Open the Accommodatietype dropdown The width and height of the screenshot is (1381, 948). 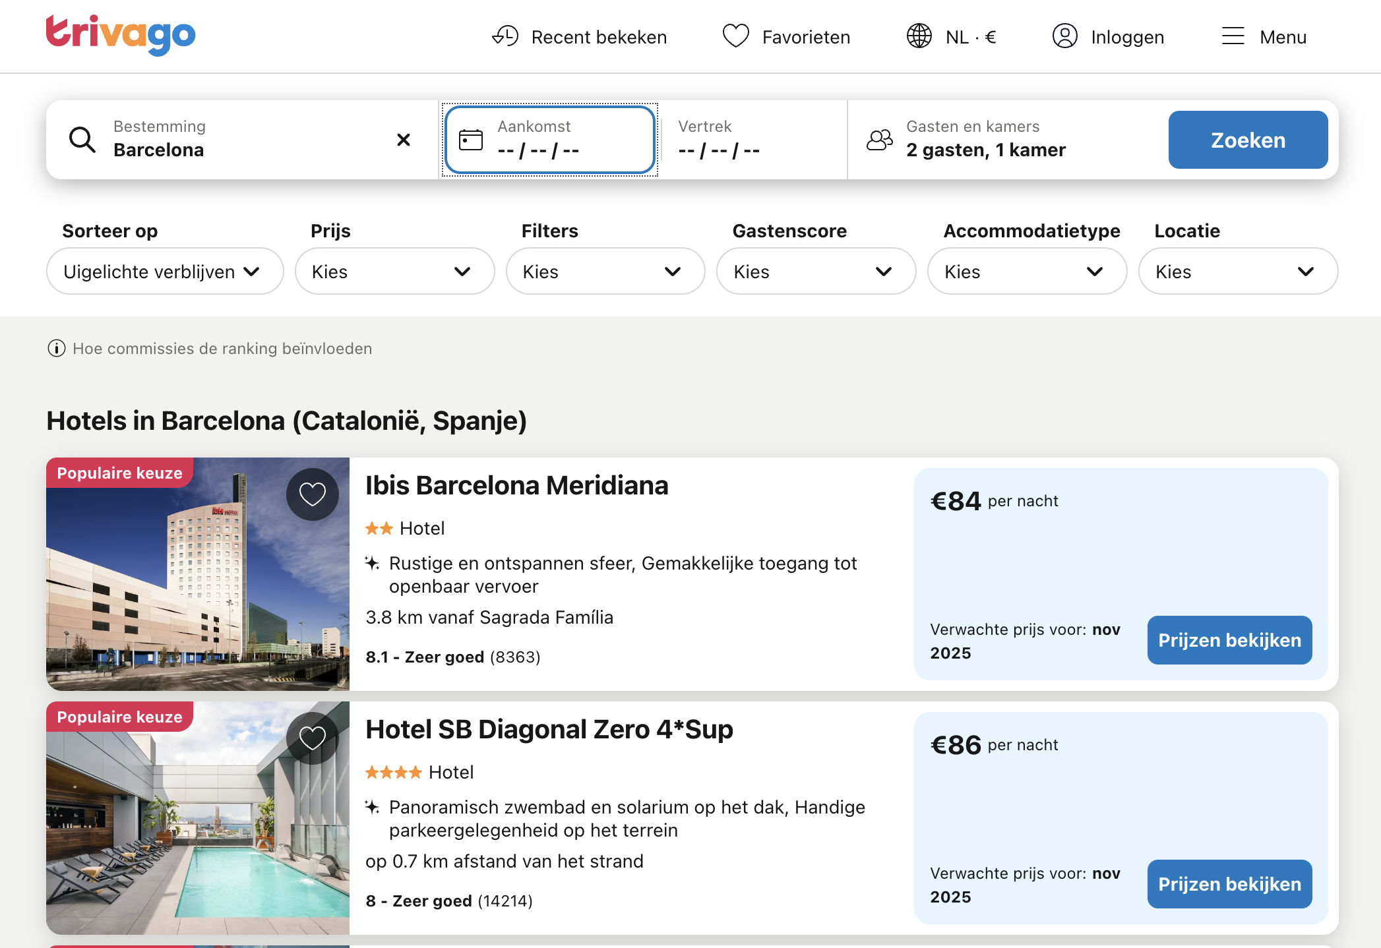tap(1028, 272)
